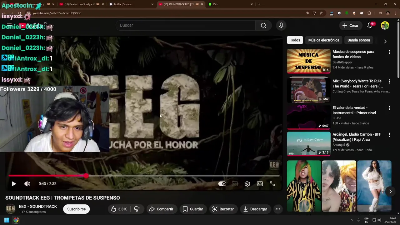This screenshot has height=225, width=400.
Task: Open the EEG channel avatar
Action: 11,209
